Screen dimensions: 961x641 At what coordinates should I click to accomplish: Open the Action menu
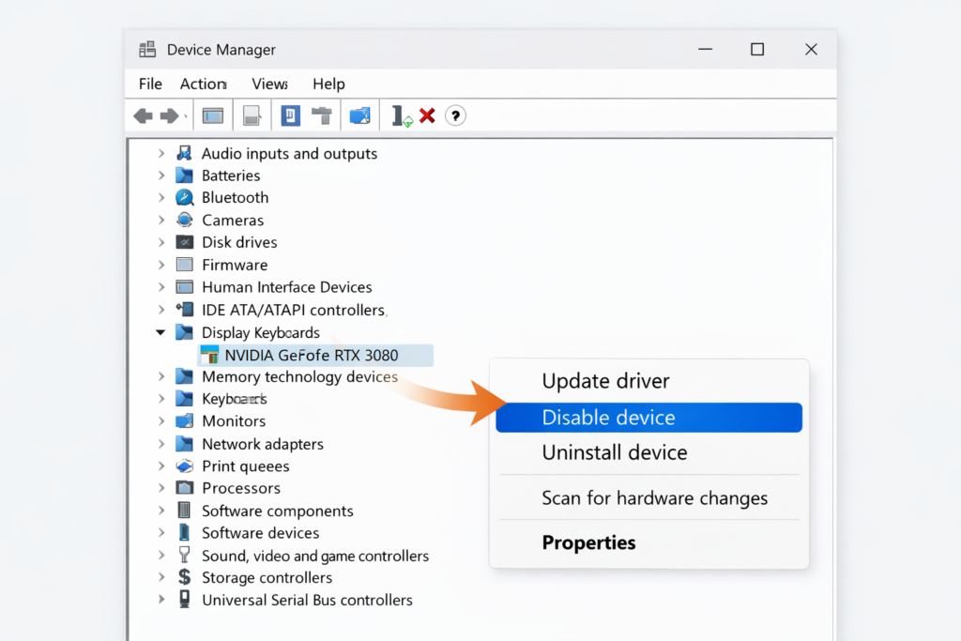pyautogui.click(x=203, y=84)
